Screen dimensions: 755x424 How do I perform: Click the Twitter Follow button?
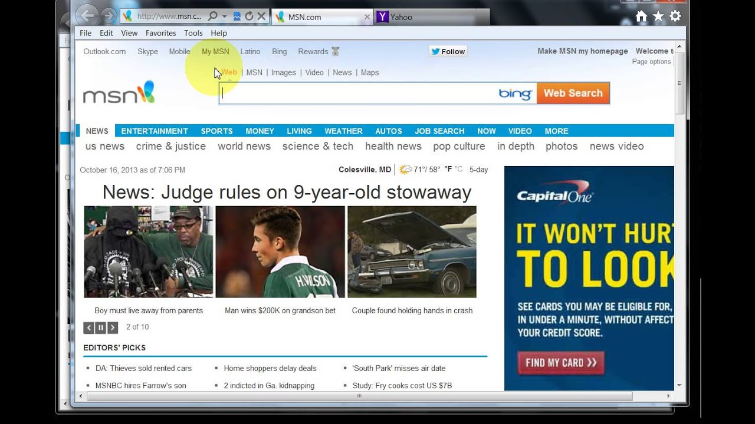tap(448, 51)
